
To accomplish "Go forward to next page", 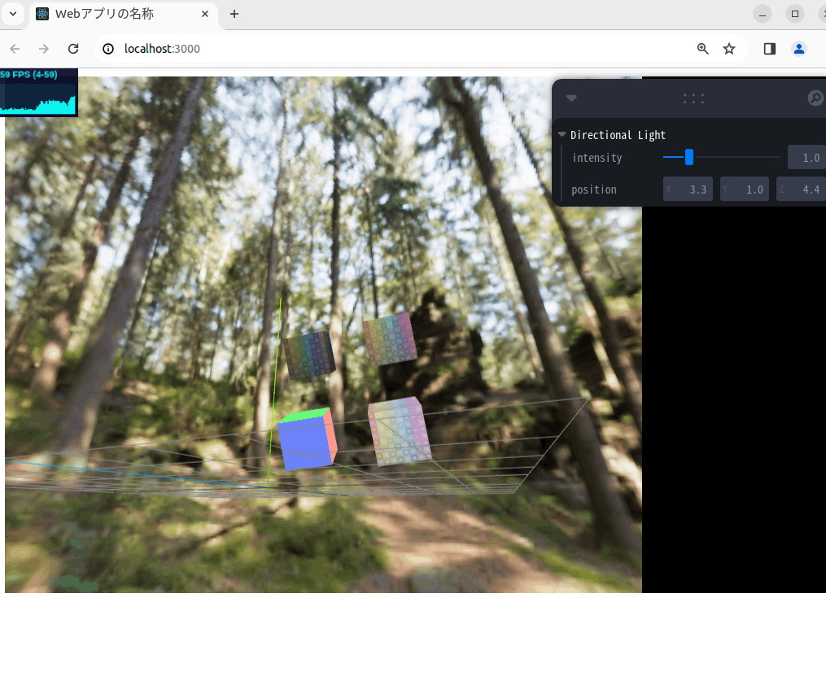I will (44, 49).
